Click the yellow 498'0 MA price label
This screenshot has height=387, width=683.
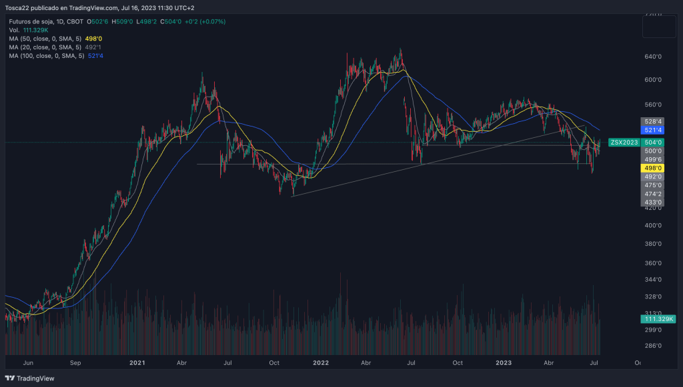[653, 169]
